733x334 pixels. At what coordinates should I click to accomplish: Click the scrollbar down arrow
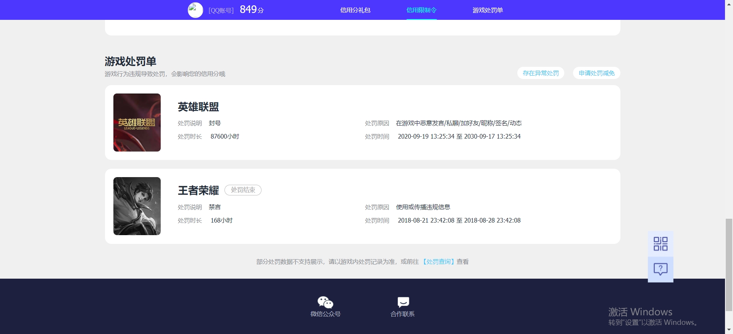(729, 330)
